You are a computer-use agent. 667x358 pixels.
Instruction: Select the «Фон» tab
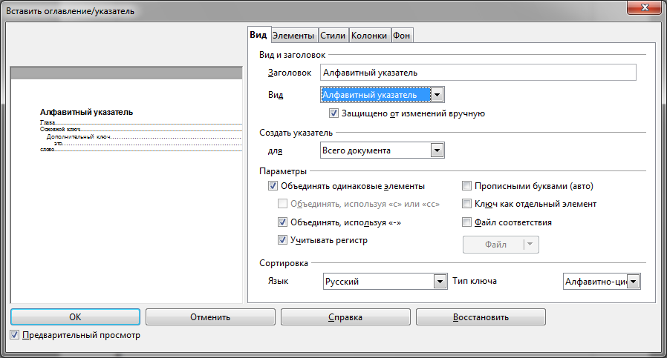pos(402,35)
